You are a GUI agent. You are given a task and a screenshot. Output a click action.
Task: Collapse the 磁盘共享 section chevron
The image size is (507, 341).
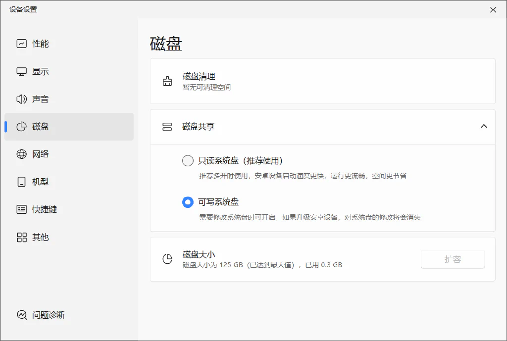[484, 126]
